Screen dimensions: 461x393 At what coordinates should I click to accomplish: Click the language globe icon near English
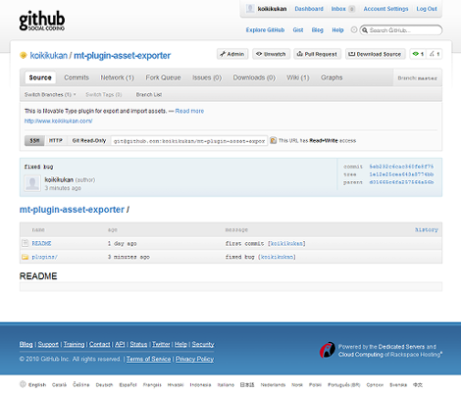coord(23,384)
